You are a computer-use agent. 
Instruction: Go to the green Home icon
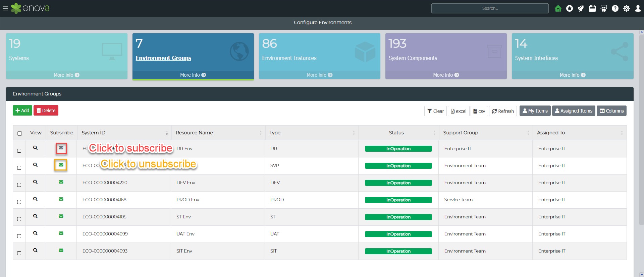[x=558, y=8]
